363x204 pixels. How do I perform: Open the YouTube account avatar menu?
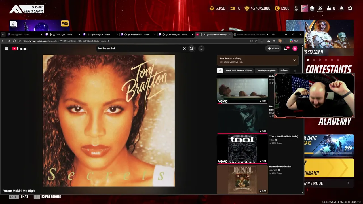pos(295,48)
